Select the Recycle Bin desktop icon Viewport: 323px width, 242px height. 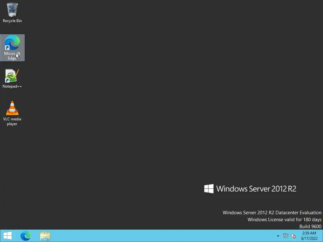12,12
